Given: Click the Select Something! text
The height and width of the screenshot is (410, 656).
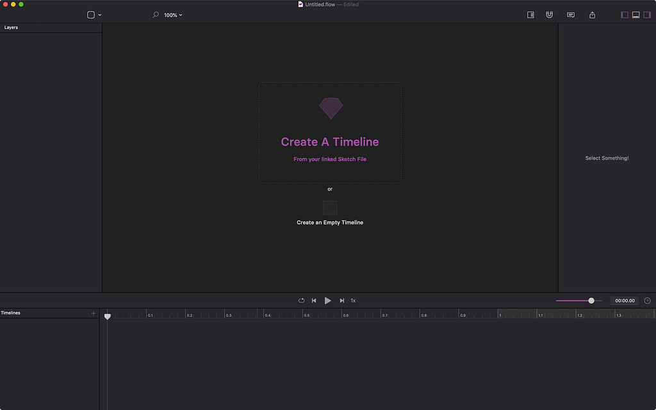Looking at the screenshot, I should pyautogui.click(x=607, y=158).
